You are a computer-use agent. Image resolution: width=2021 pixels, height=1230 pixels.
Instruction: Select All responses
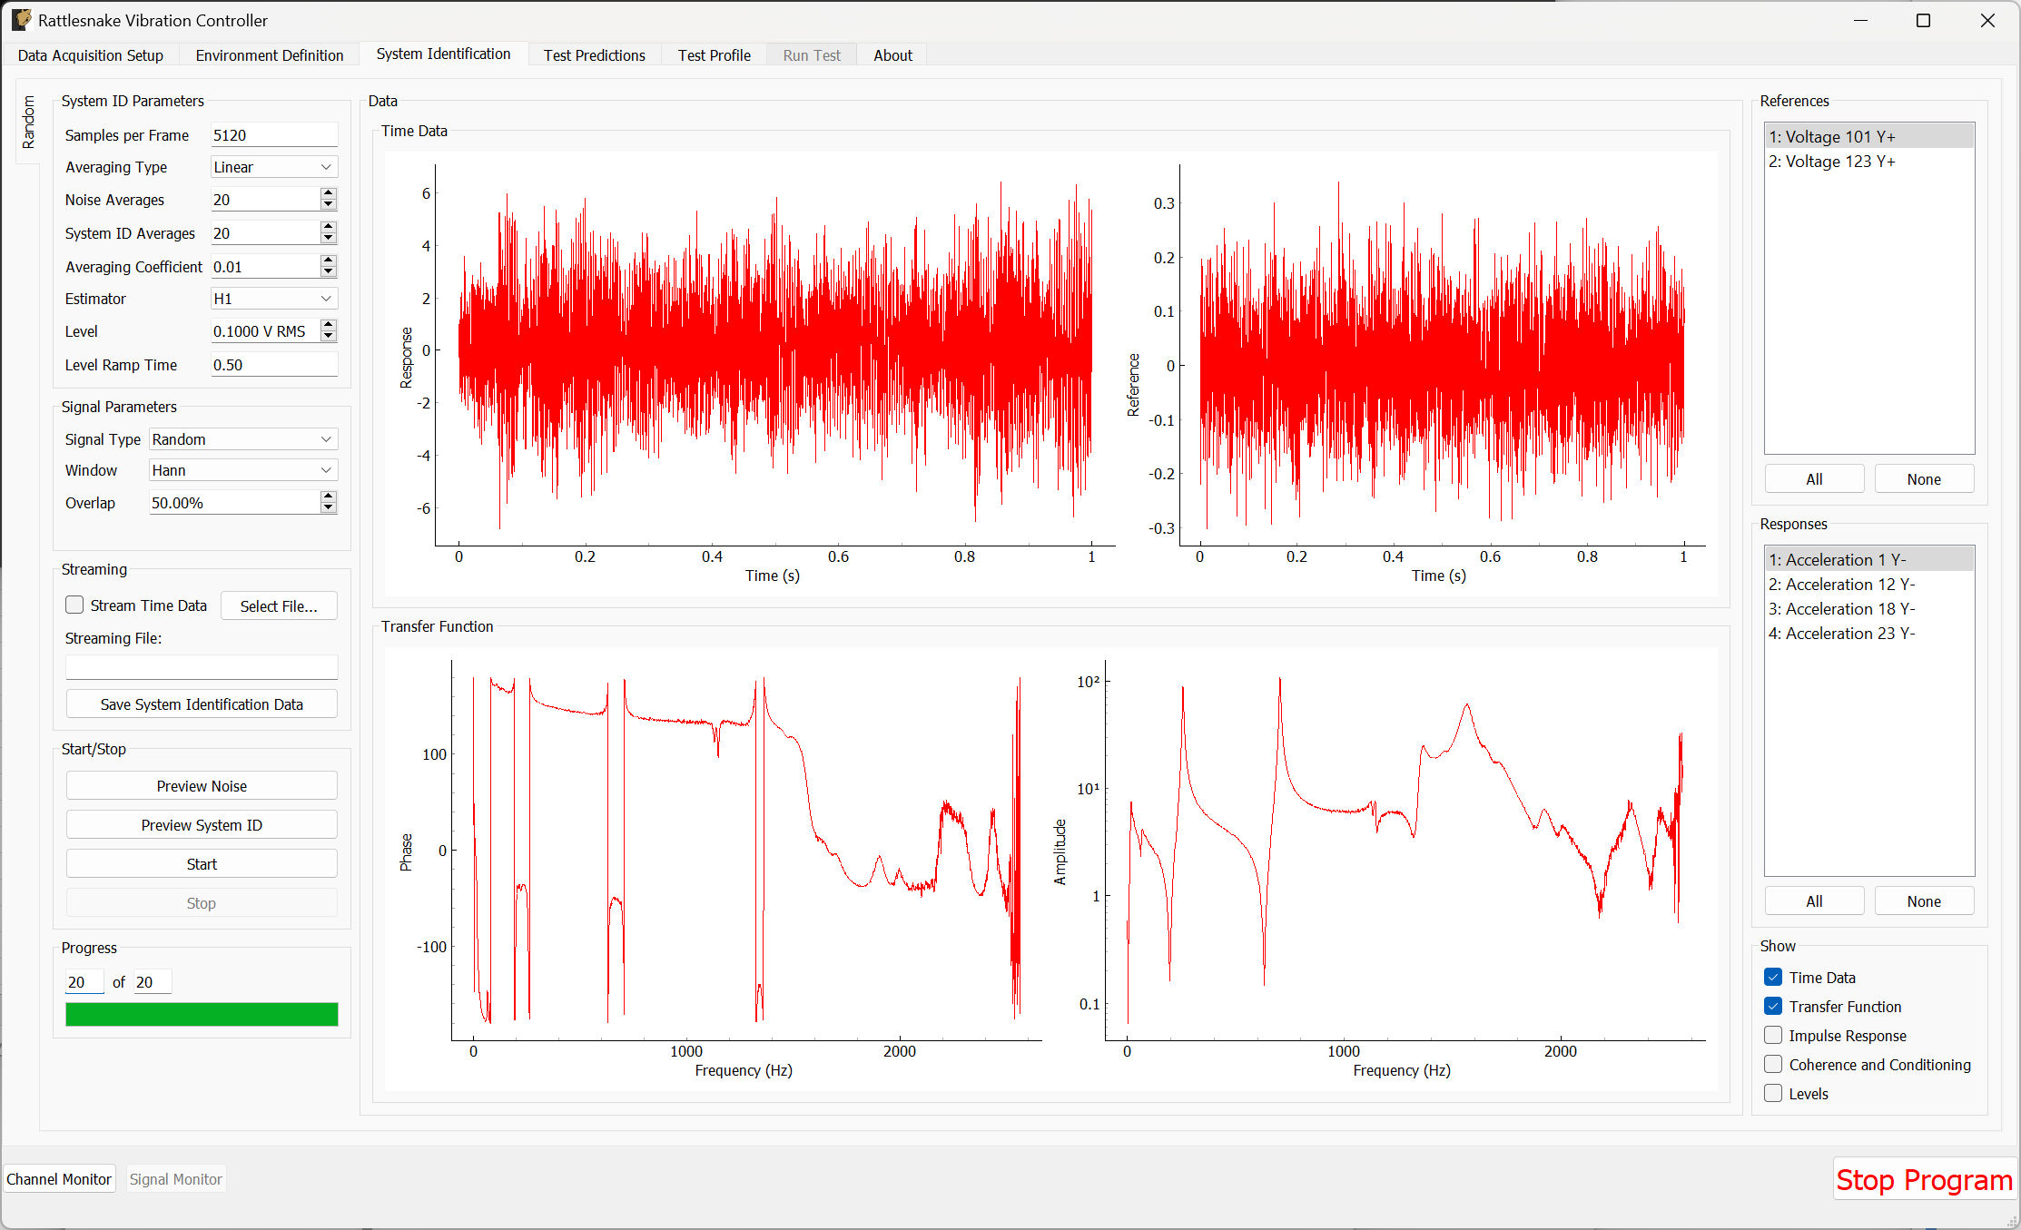click(x=1813, y=900)
